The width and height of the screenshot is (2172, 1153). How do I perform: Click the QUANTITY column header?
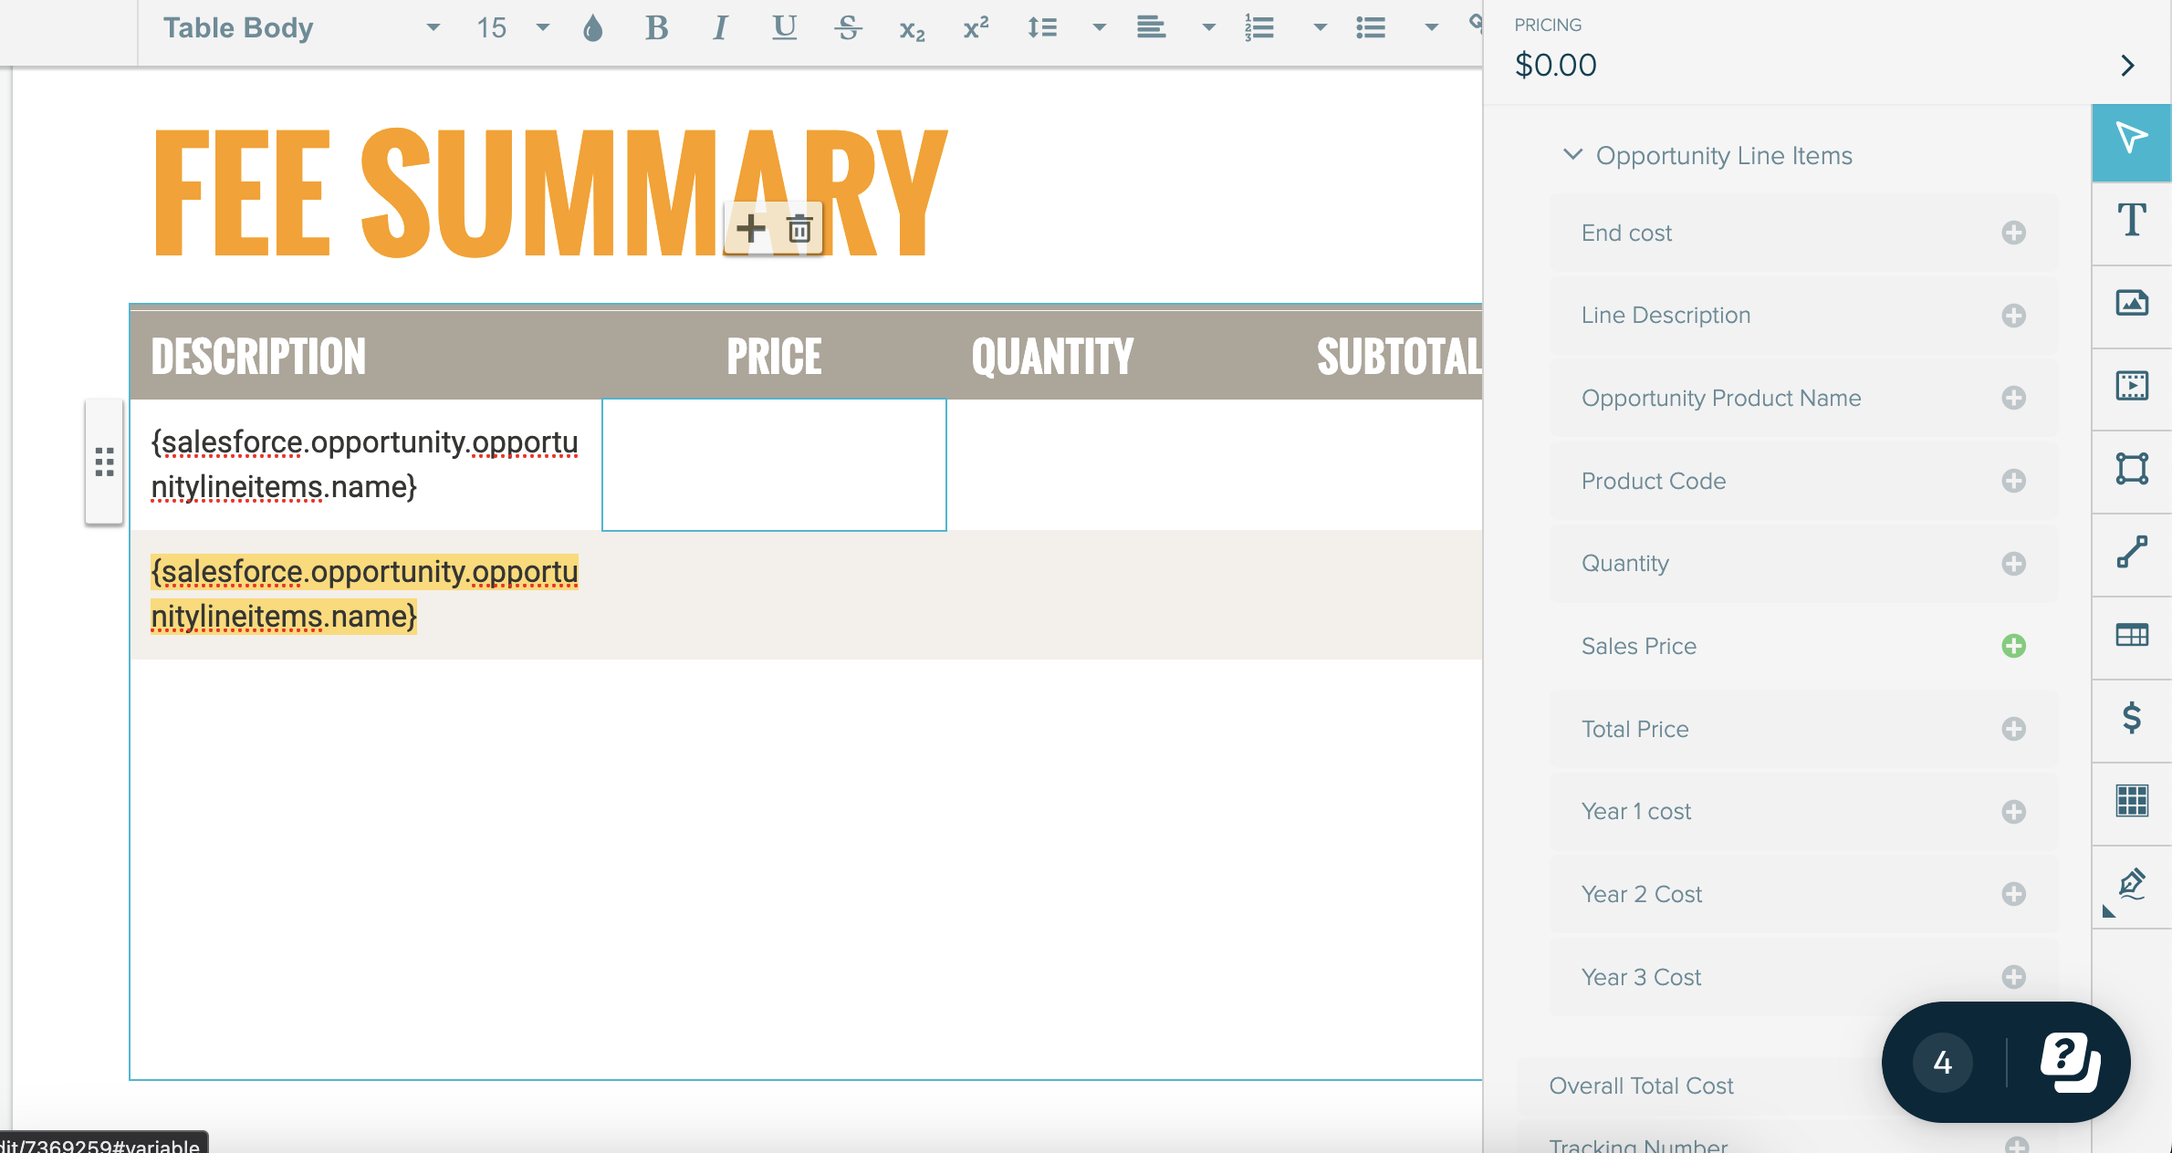coord(1052,357)
